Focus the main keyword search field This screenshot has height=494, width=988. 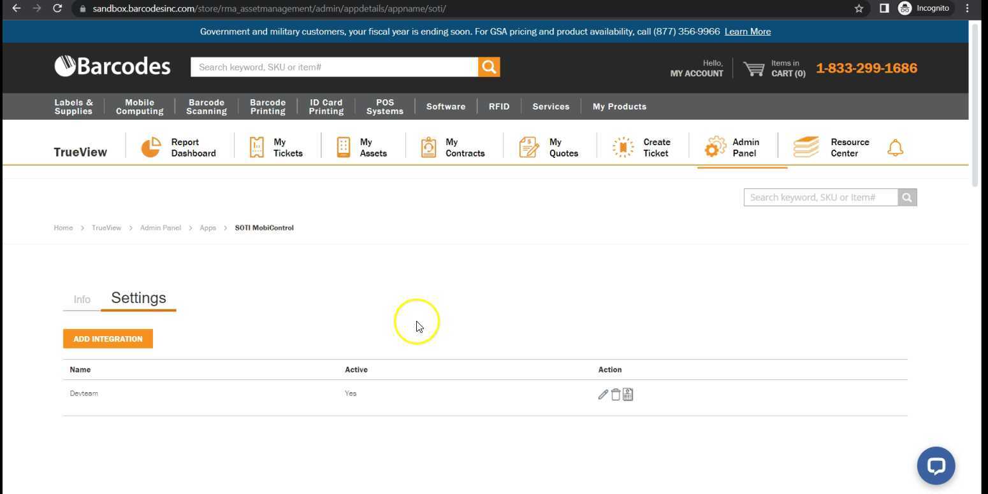[x=334, y=67]
